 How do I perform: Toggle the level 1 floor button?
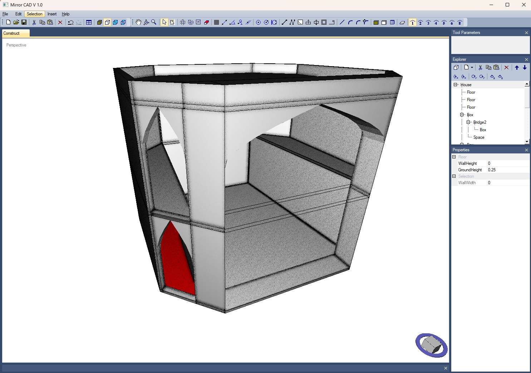(x=413, y=22)
